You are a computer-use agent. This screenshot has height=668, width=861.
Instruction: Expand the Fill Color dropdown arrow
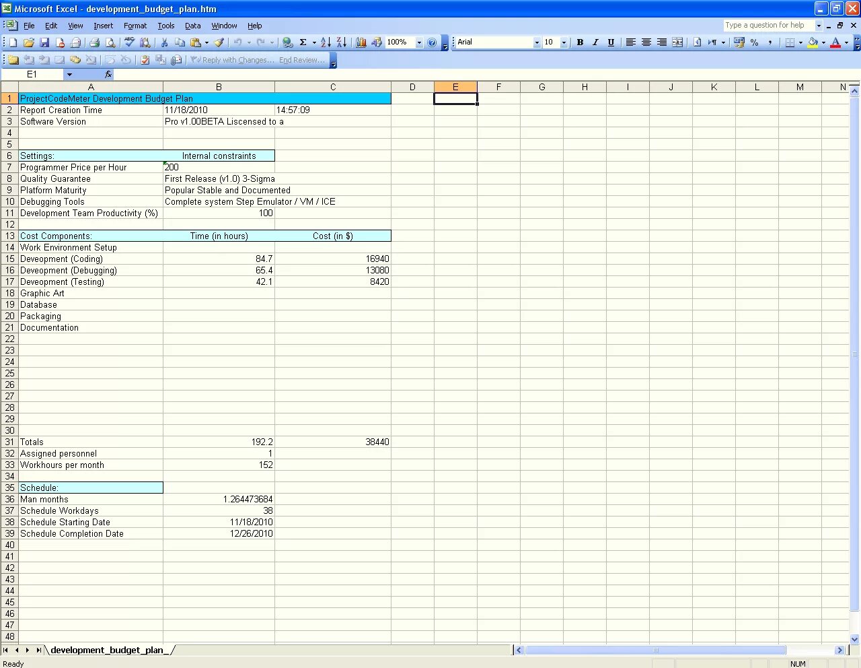tap(823, 42)
